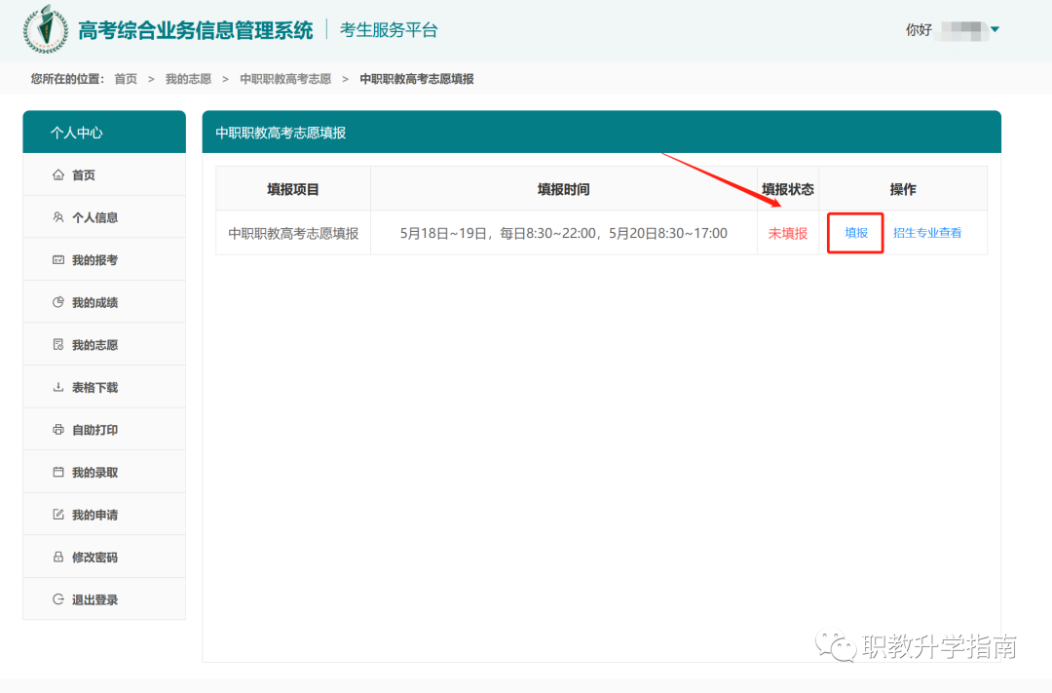Click the logout icon beside 退出登录

[58, 599]
